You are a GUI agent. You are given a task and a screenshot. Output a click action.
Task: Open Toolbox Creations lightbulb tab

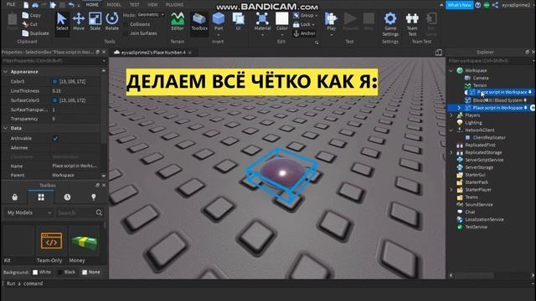[93, 197]
